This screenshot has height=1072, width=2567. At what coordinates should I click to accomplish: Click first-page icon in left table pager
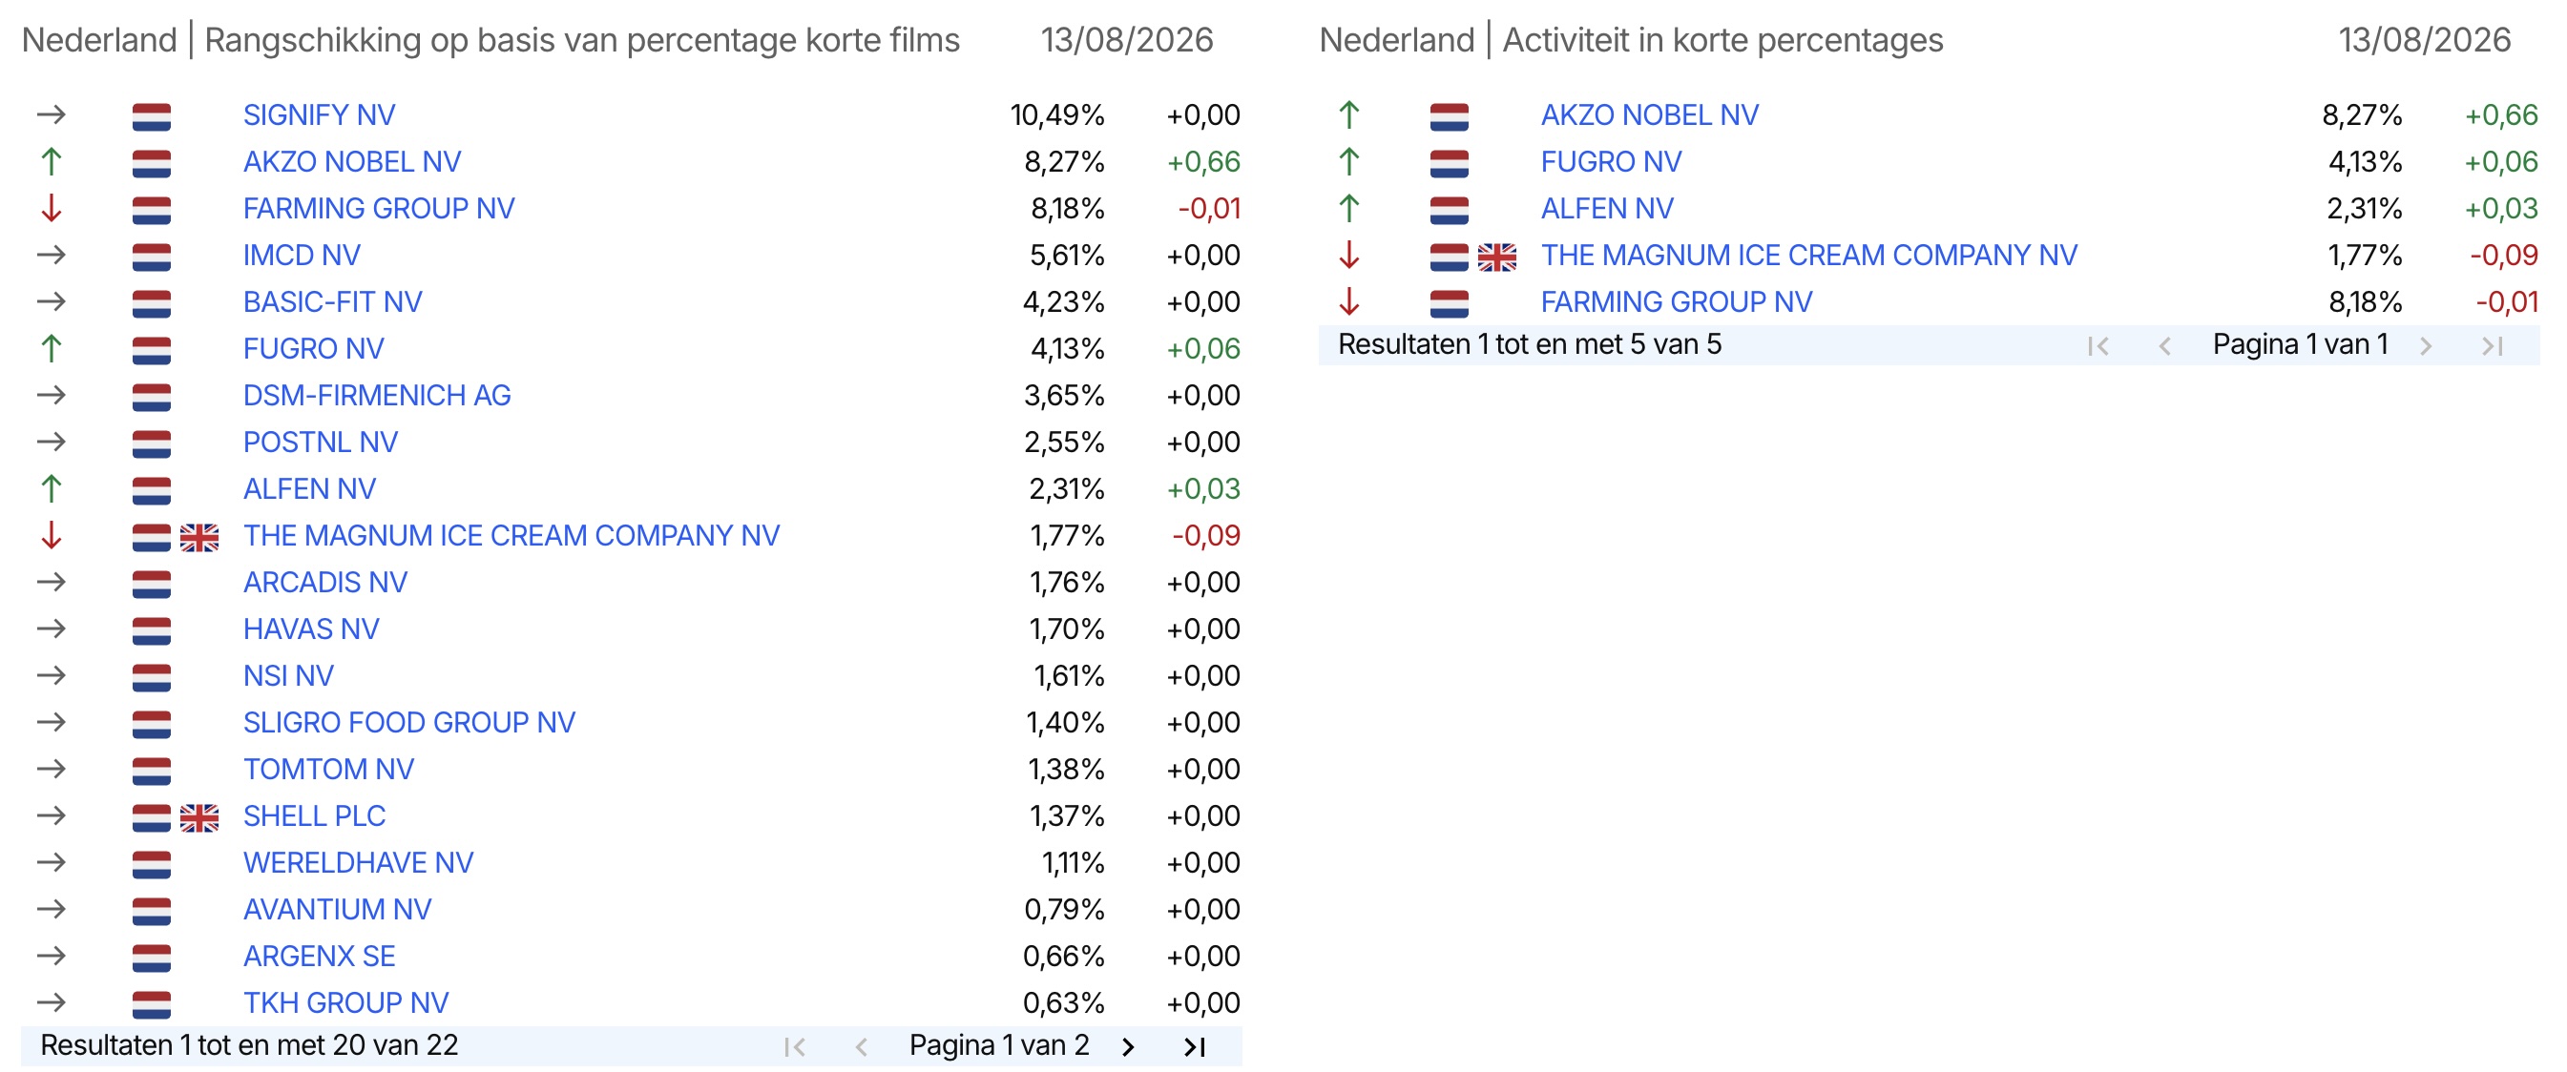pyautogui.click(x=794, y=1046)
